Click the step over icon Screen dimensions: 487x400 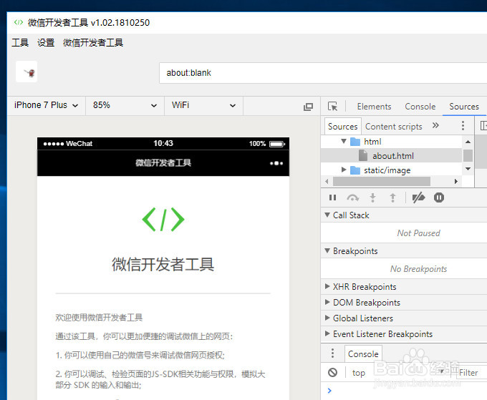(353, 197)
